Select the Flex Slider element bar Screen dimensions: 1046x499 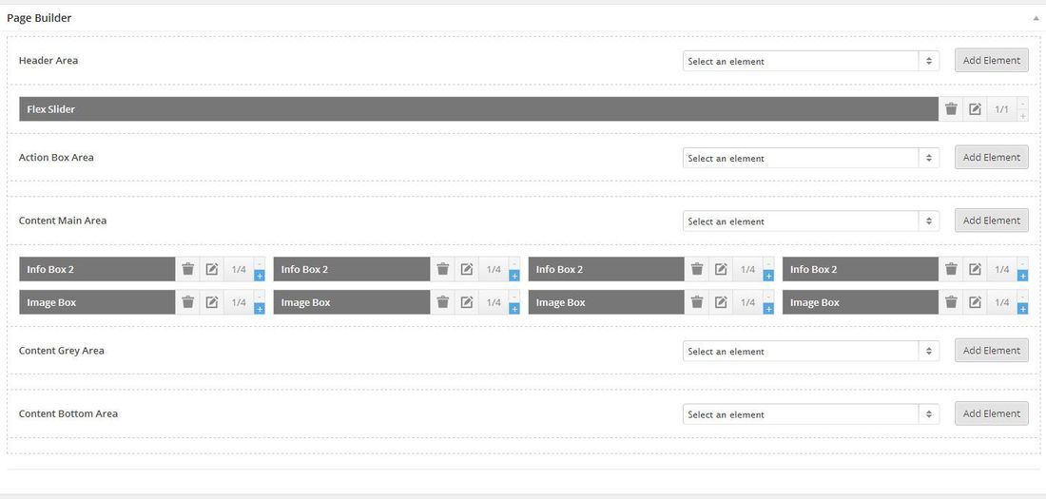478,108
